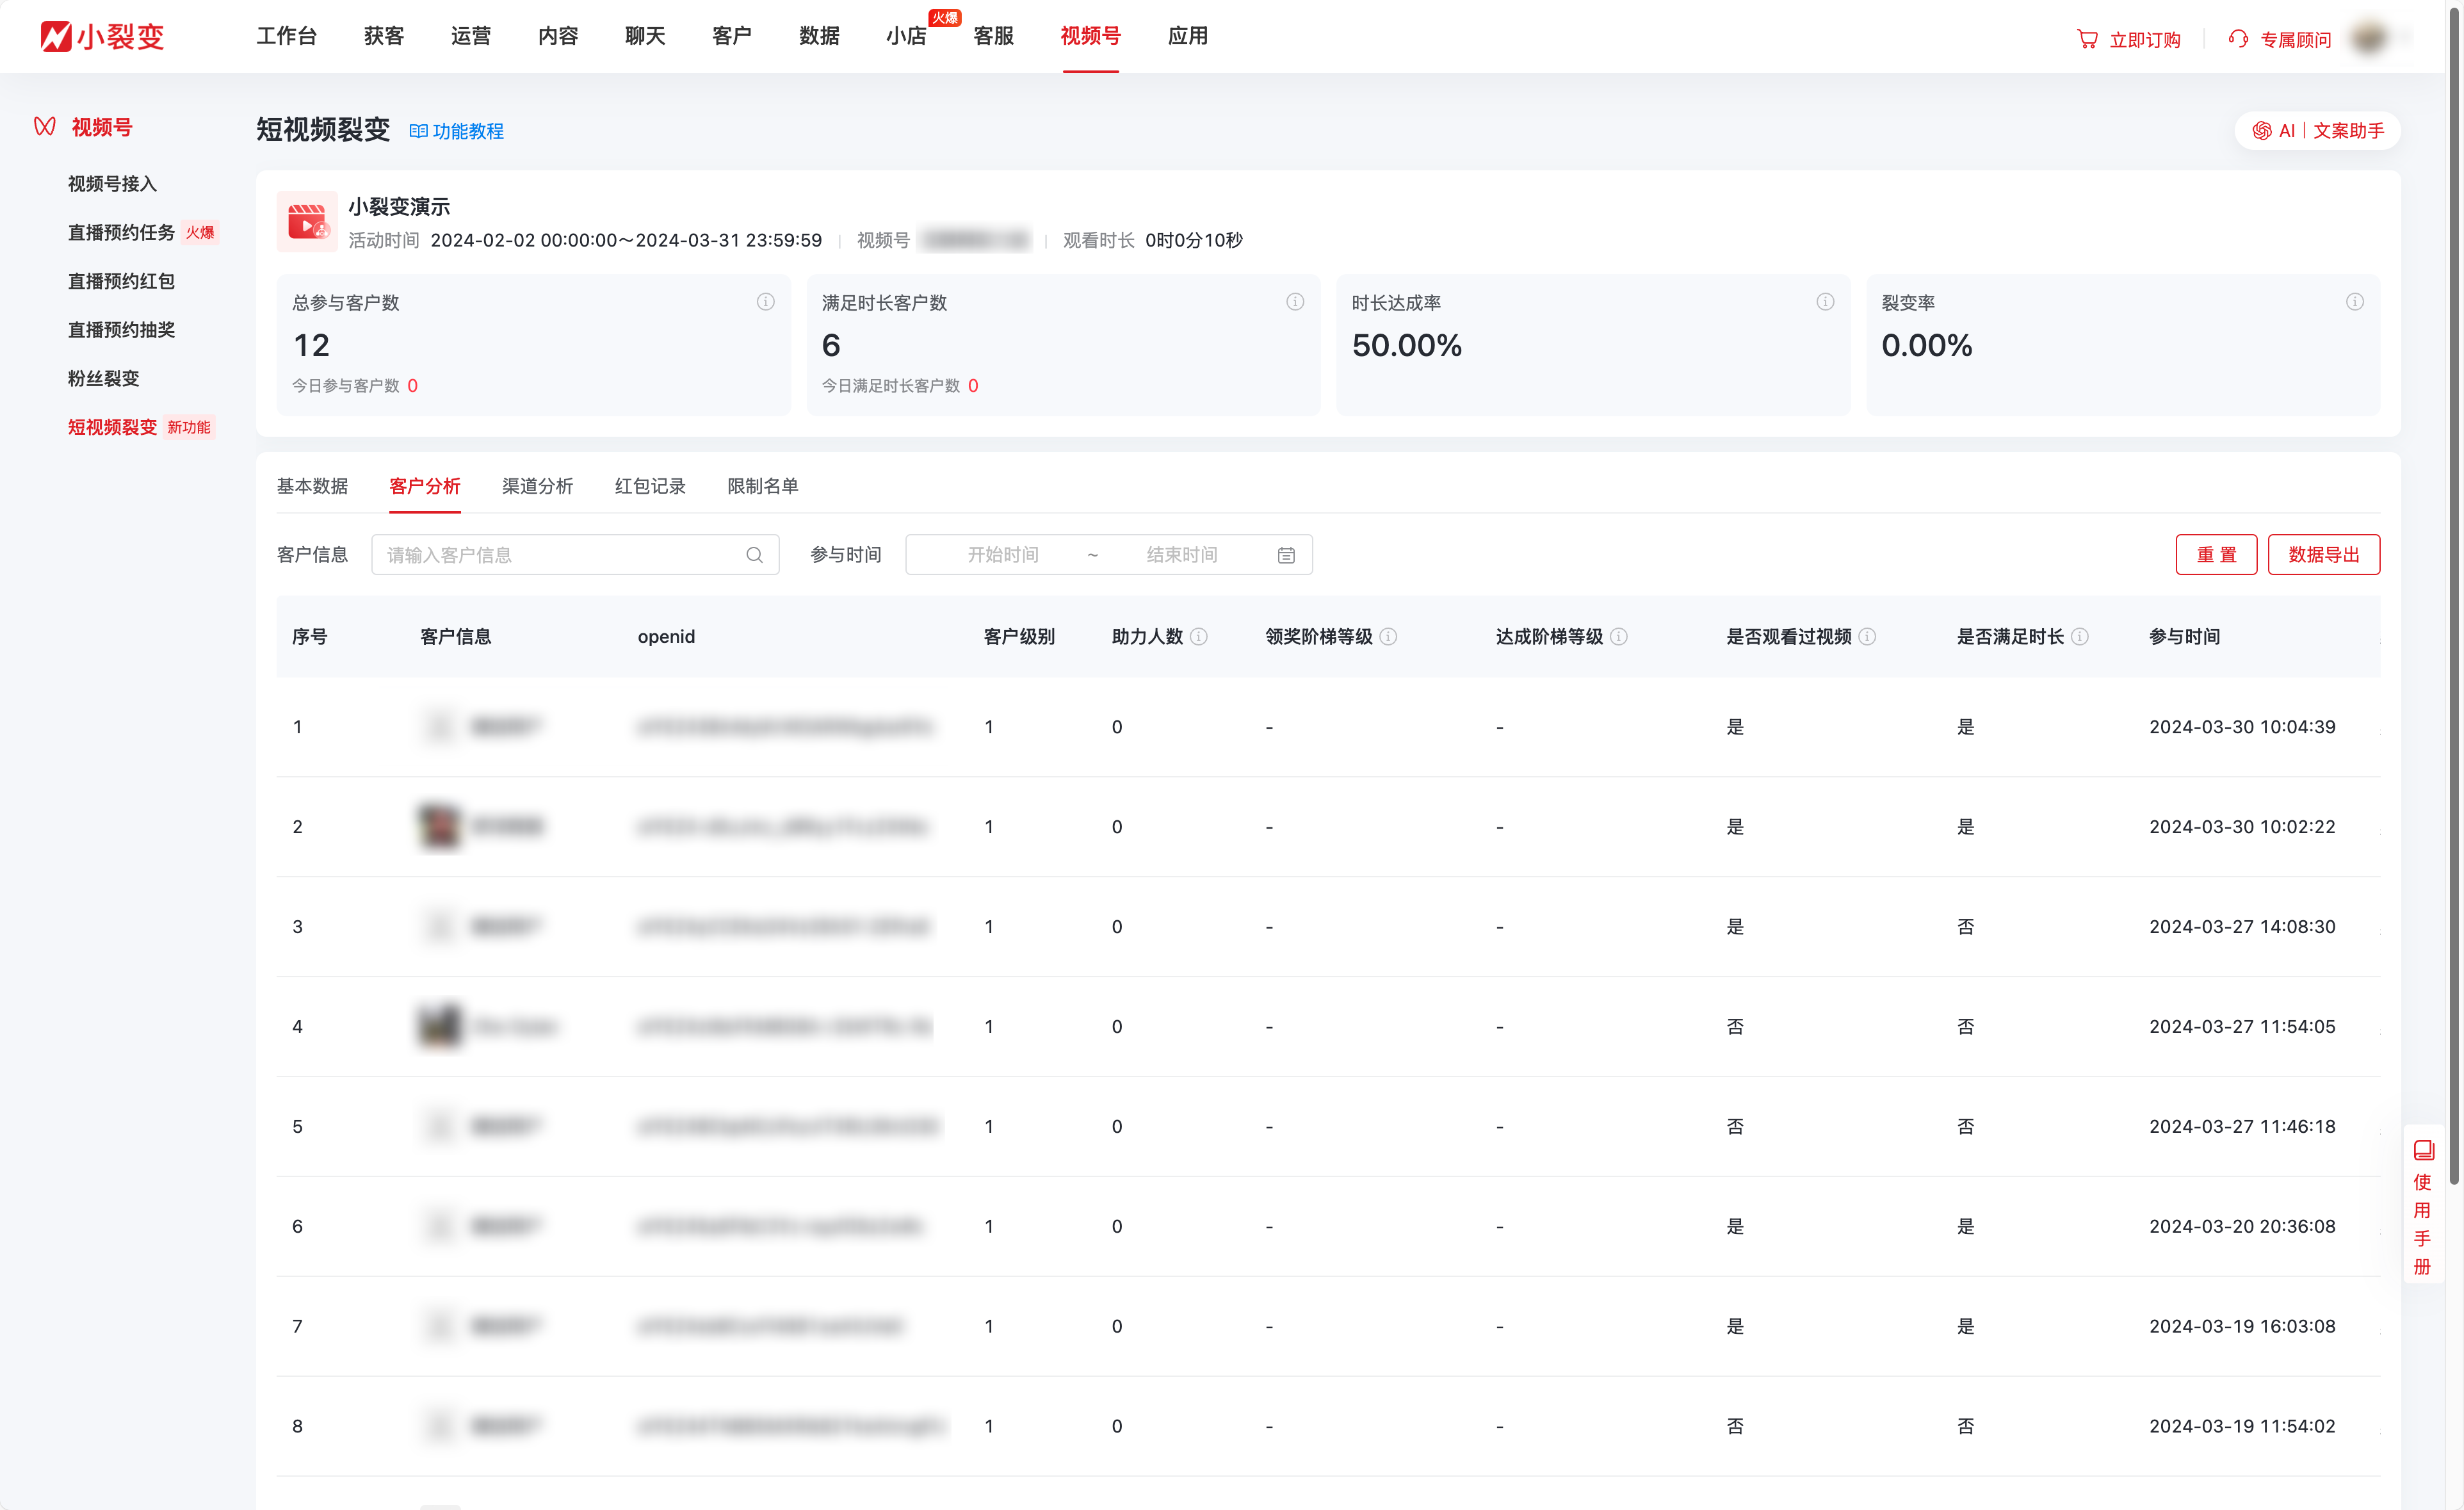Open 直播预约抽奖 in the sidebar

tap(121, 330)
